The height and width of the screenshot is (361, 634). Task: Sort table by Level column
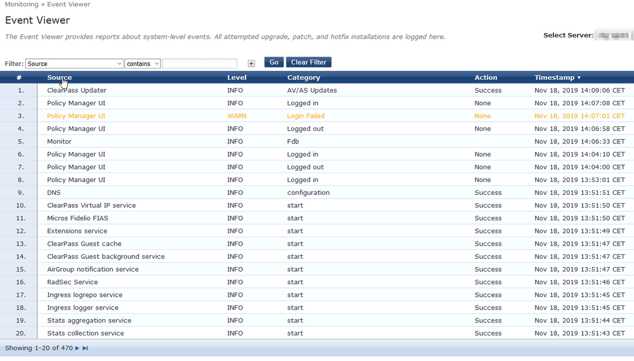click(x=237, y=77)
